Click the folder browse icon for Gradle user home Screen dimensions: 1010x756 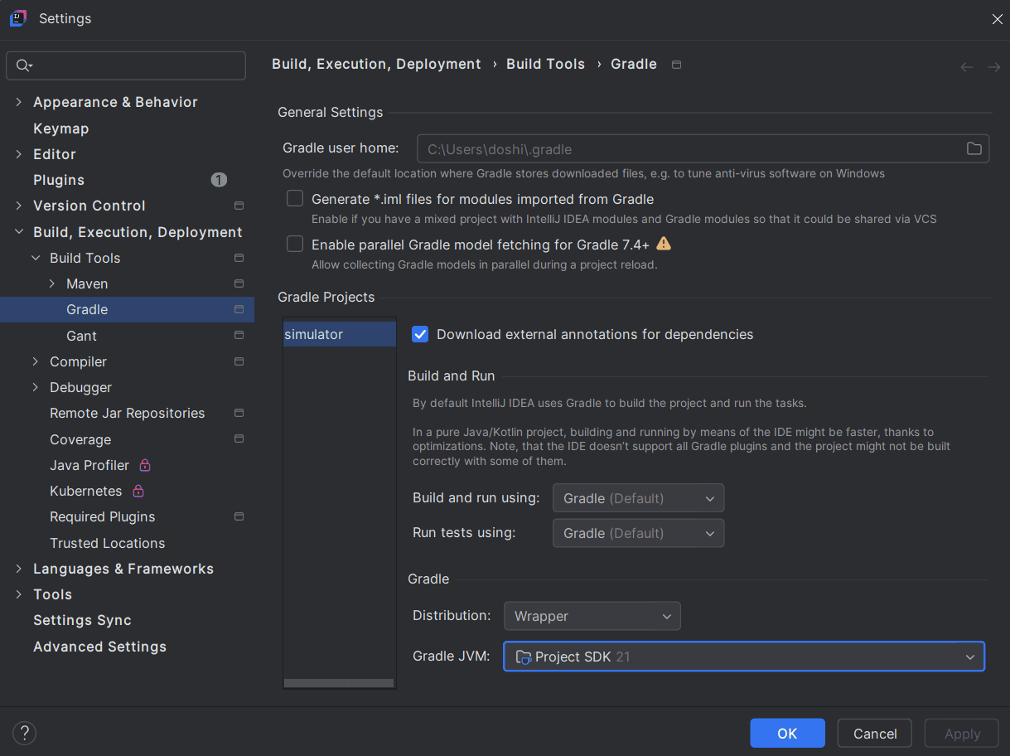(x=974, y=149)
